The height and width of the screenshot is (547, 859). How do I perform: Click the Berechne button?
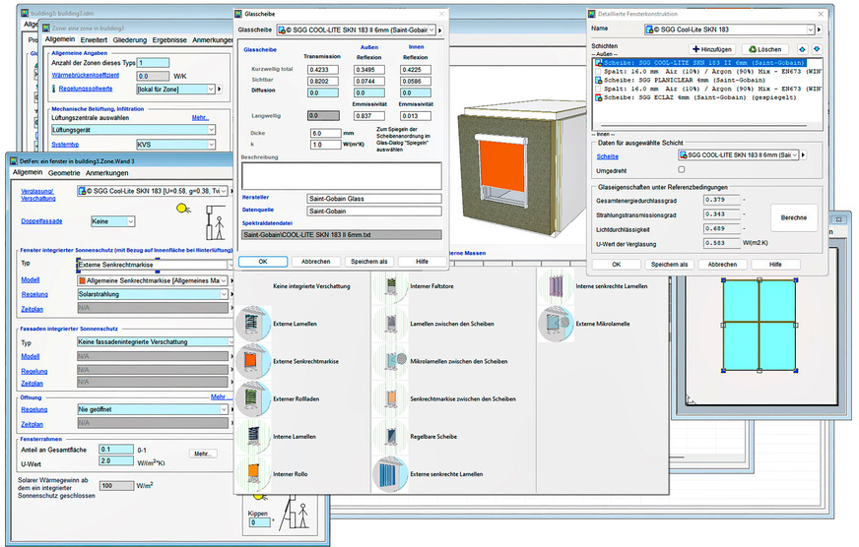[x=794, y=217]
